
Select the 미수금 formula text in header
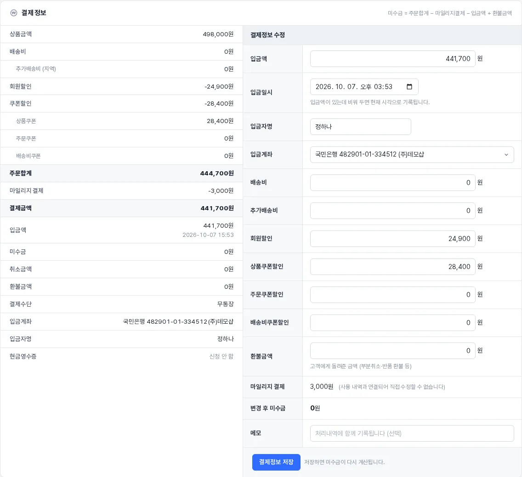(450, 13)
